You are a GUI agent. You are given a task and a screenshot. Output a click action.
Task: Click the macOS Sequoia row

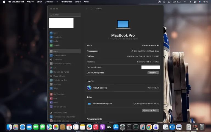point(123,88)
